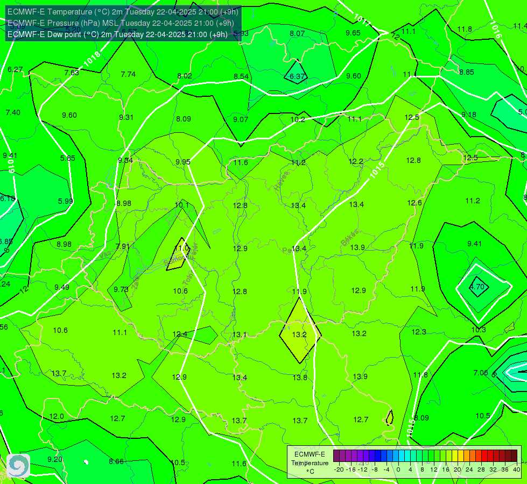Click the 1018 isobar label

pos(92,59)
